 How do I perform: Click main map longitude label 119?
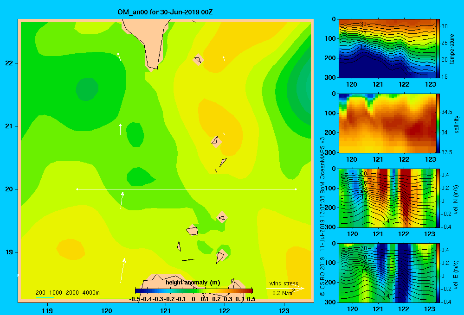[x=47, y=310]
